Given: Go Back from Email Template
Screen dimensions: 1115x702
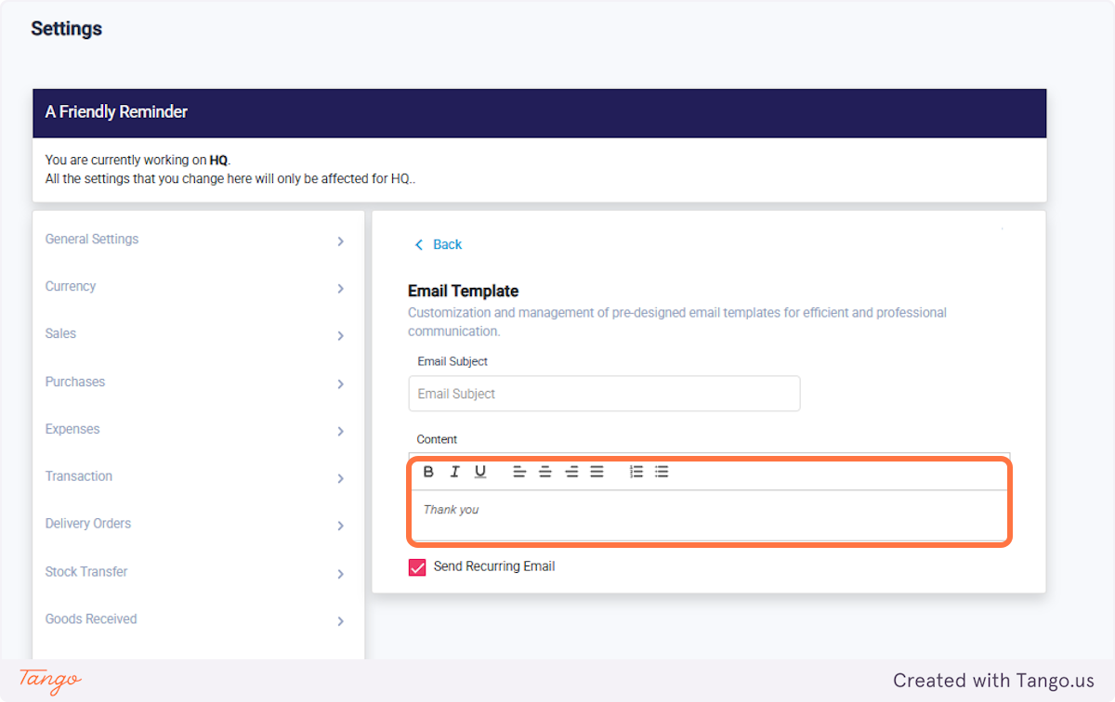Looking at the screenshot, I should (438, 244).
